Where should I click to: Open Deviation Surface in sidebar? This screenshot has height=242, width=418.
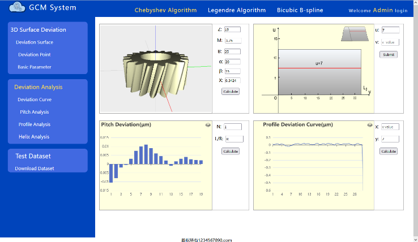click(35, 42)
